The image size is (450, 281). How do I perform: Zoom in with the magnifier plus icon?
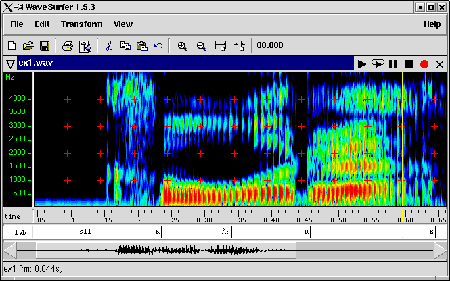point(182,46)
